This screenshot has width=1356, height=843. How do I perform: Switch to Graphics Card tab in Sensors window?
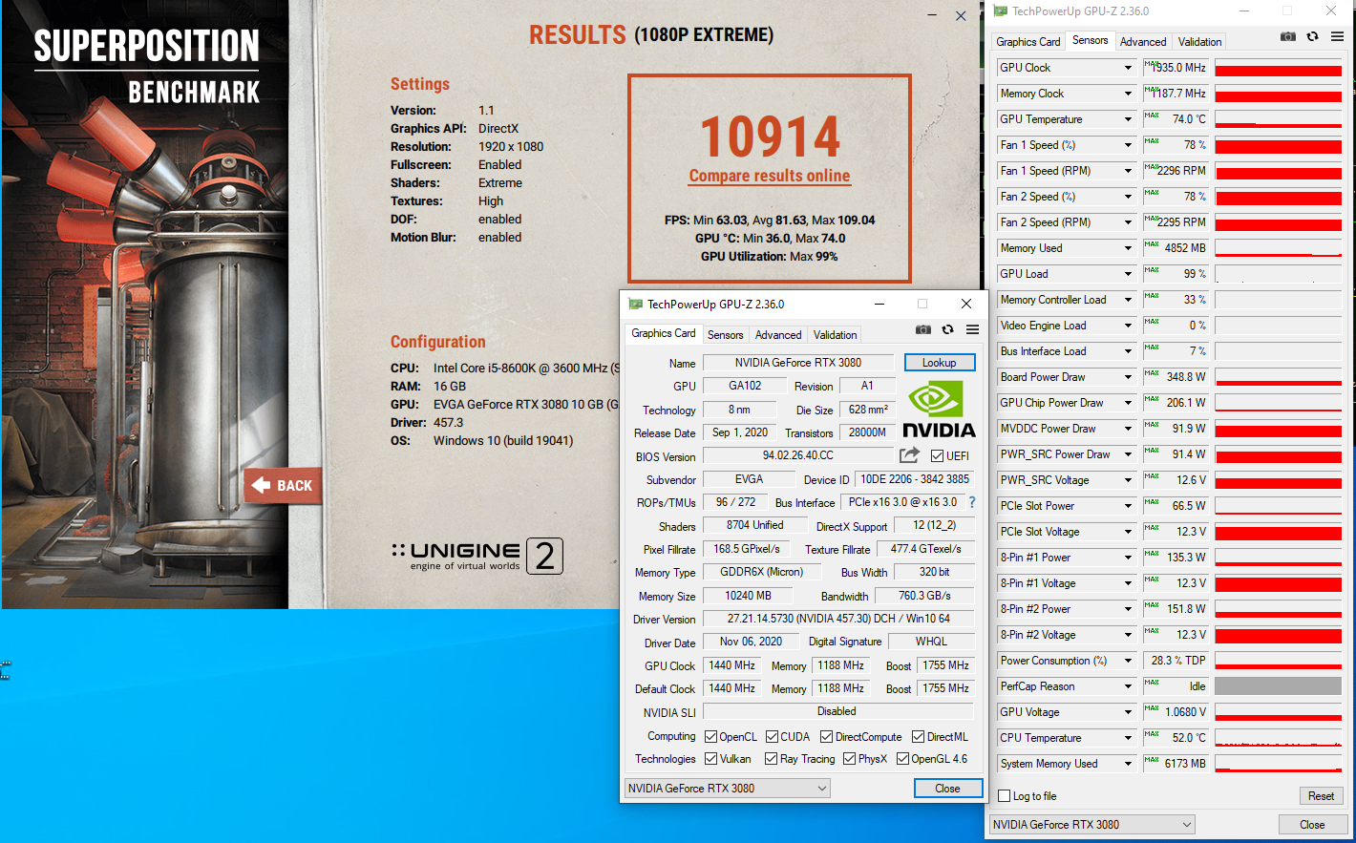coord(1028,42)
